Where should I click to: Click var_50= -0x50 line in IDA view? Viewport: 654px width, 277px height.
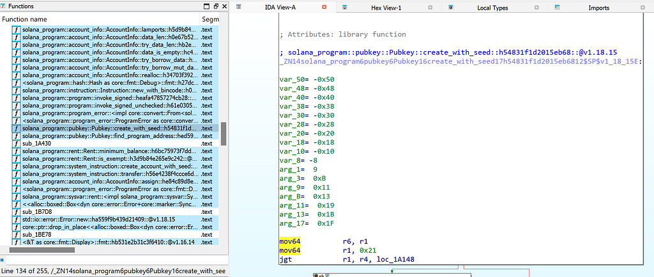307,80
